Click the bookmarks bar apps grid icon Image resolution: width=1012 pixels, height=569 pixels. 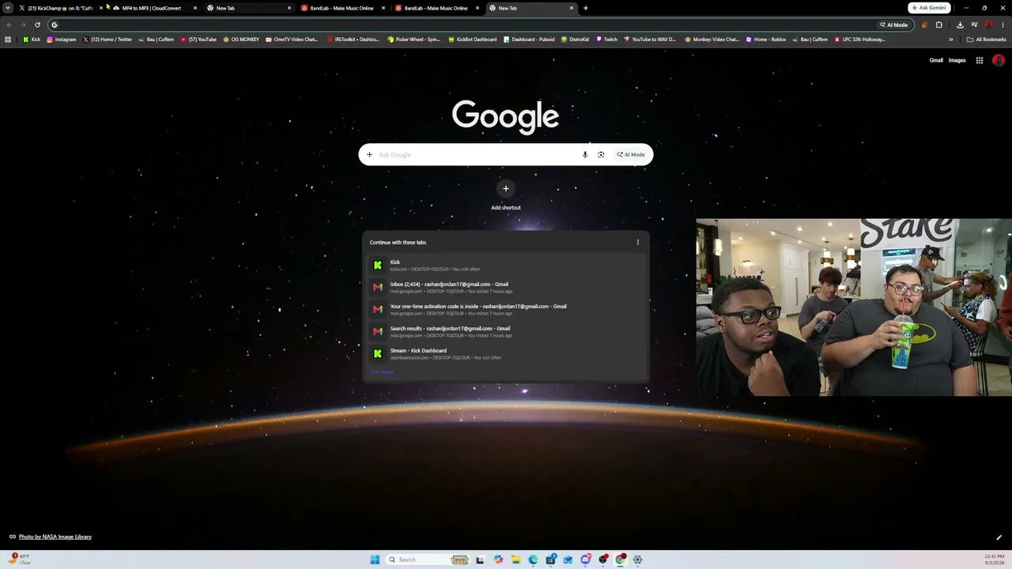8,40
